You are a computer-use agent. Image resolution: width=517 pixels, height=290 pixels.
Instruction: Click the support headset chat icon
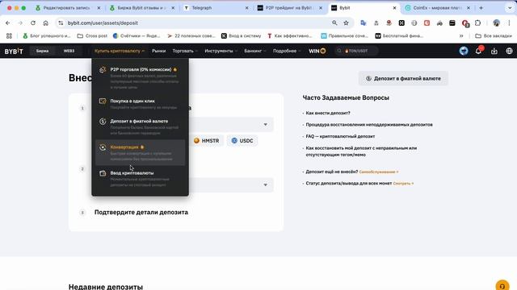(x=502, y=286)
